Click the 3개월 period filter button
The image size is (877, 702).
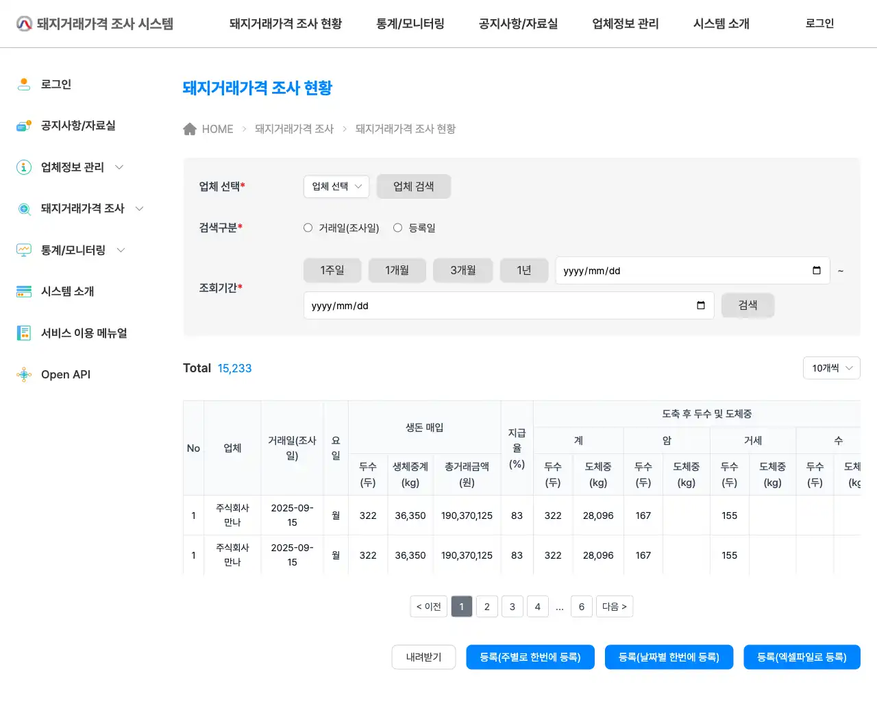[x=462, y=270]
